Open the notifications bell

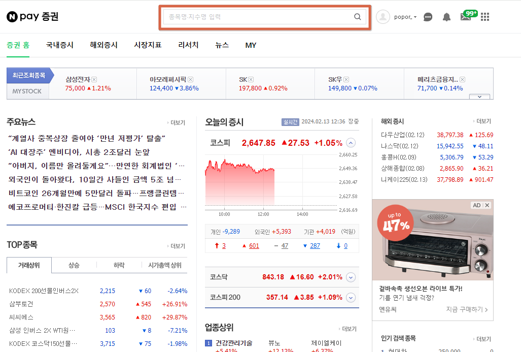[x=446, y=17]
